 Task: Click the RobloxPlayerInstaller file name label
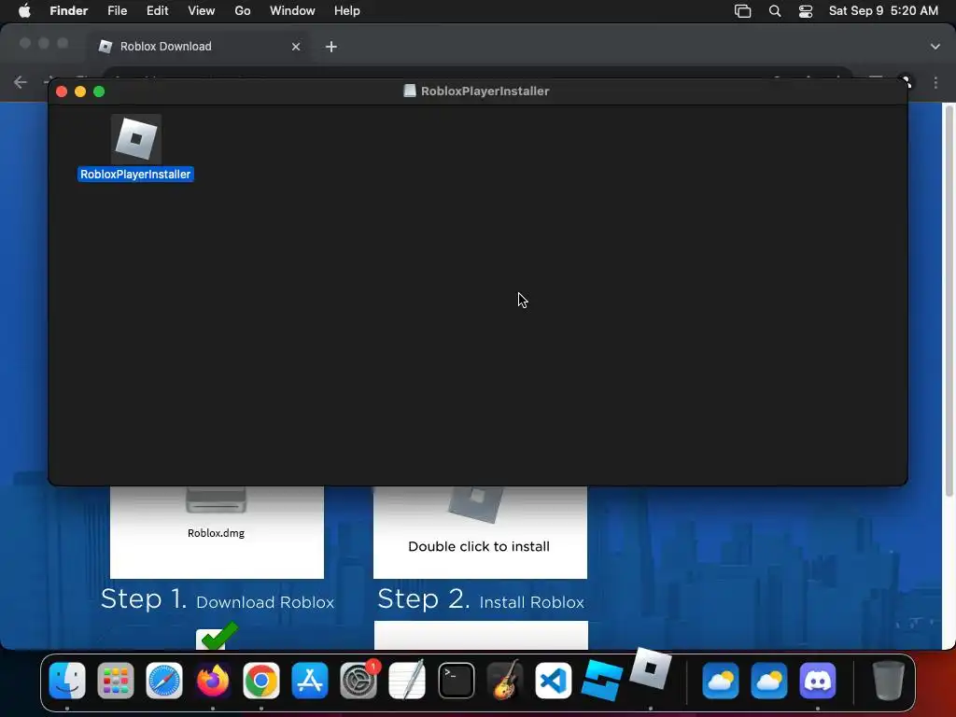pos(136,175)
